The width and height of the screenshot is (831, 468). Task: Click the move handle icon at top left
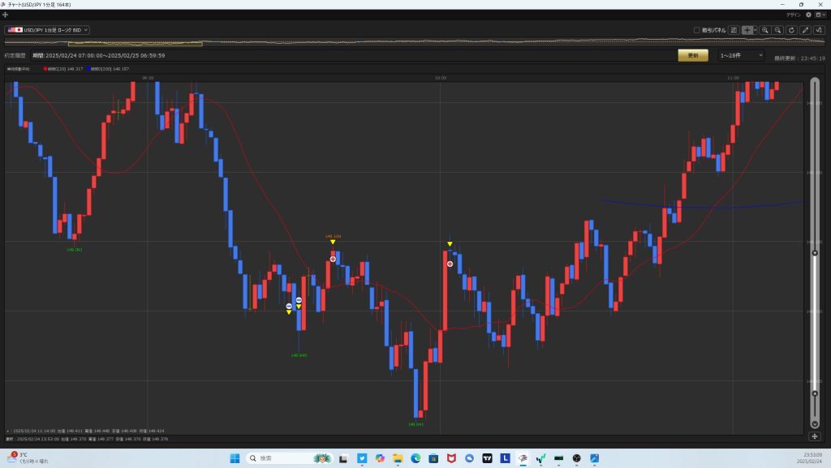coord(6,15)
